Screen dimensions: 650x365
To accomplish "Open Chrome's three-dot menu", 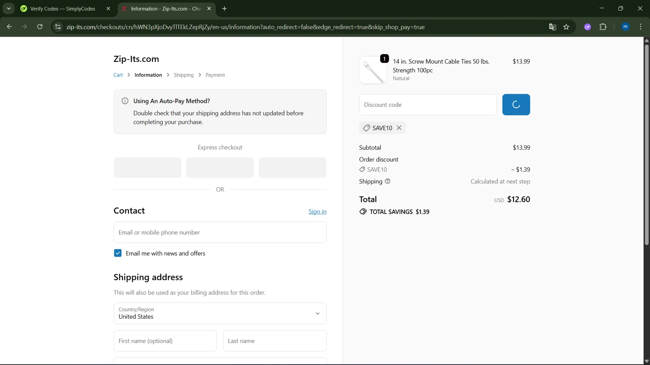I will pos(641,27).
